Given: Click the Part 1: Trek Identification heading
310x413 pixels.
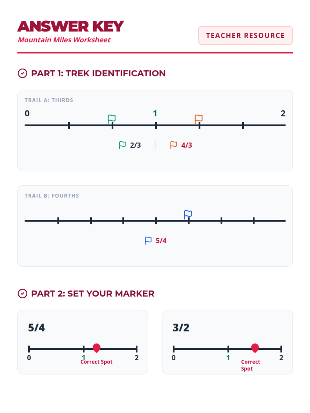Looking at the screenshot, I should tap(98, 73).
